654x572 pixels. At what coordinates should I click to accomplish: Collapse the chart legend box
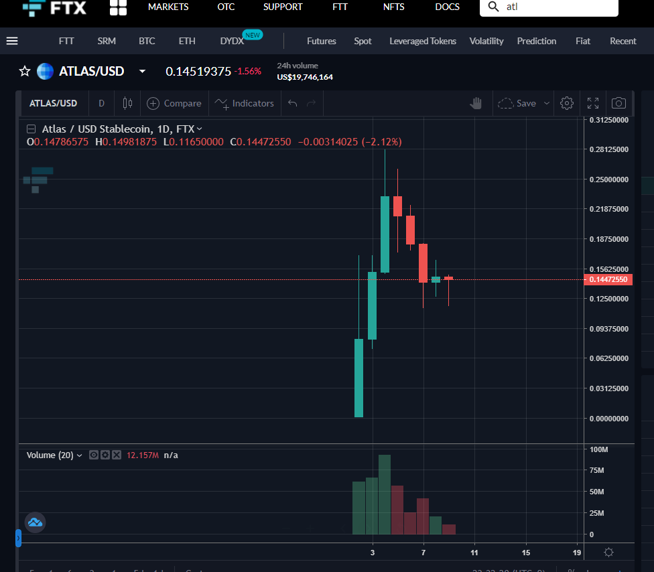tap(31, 129)
